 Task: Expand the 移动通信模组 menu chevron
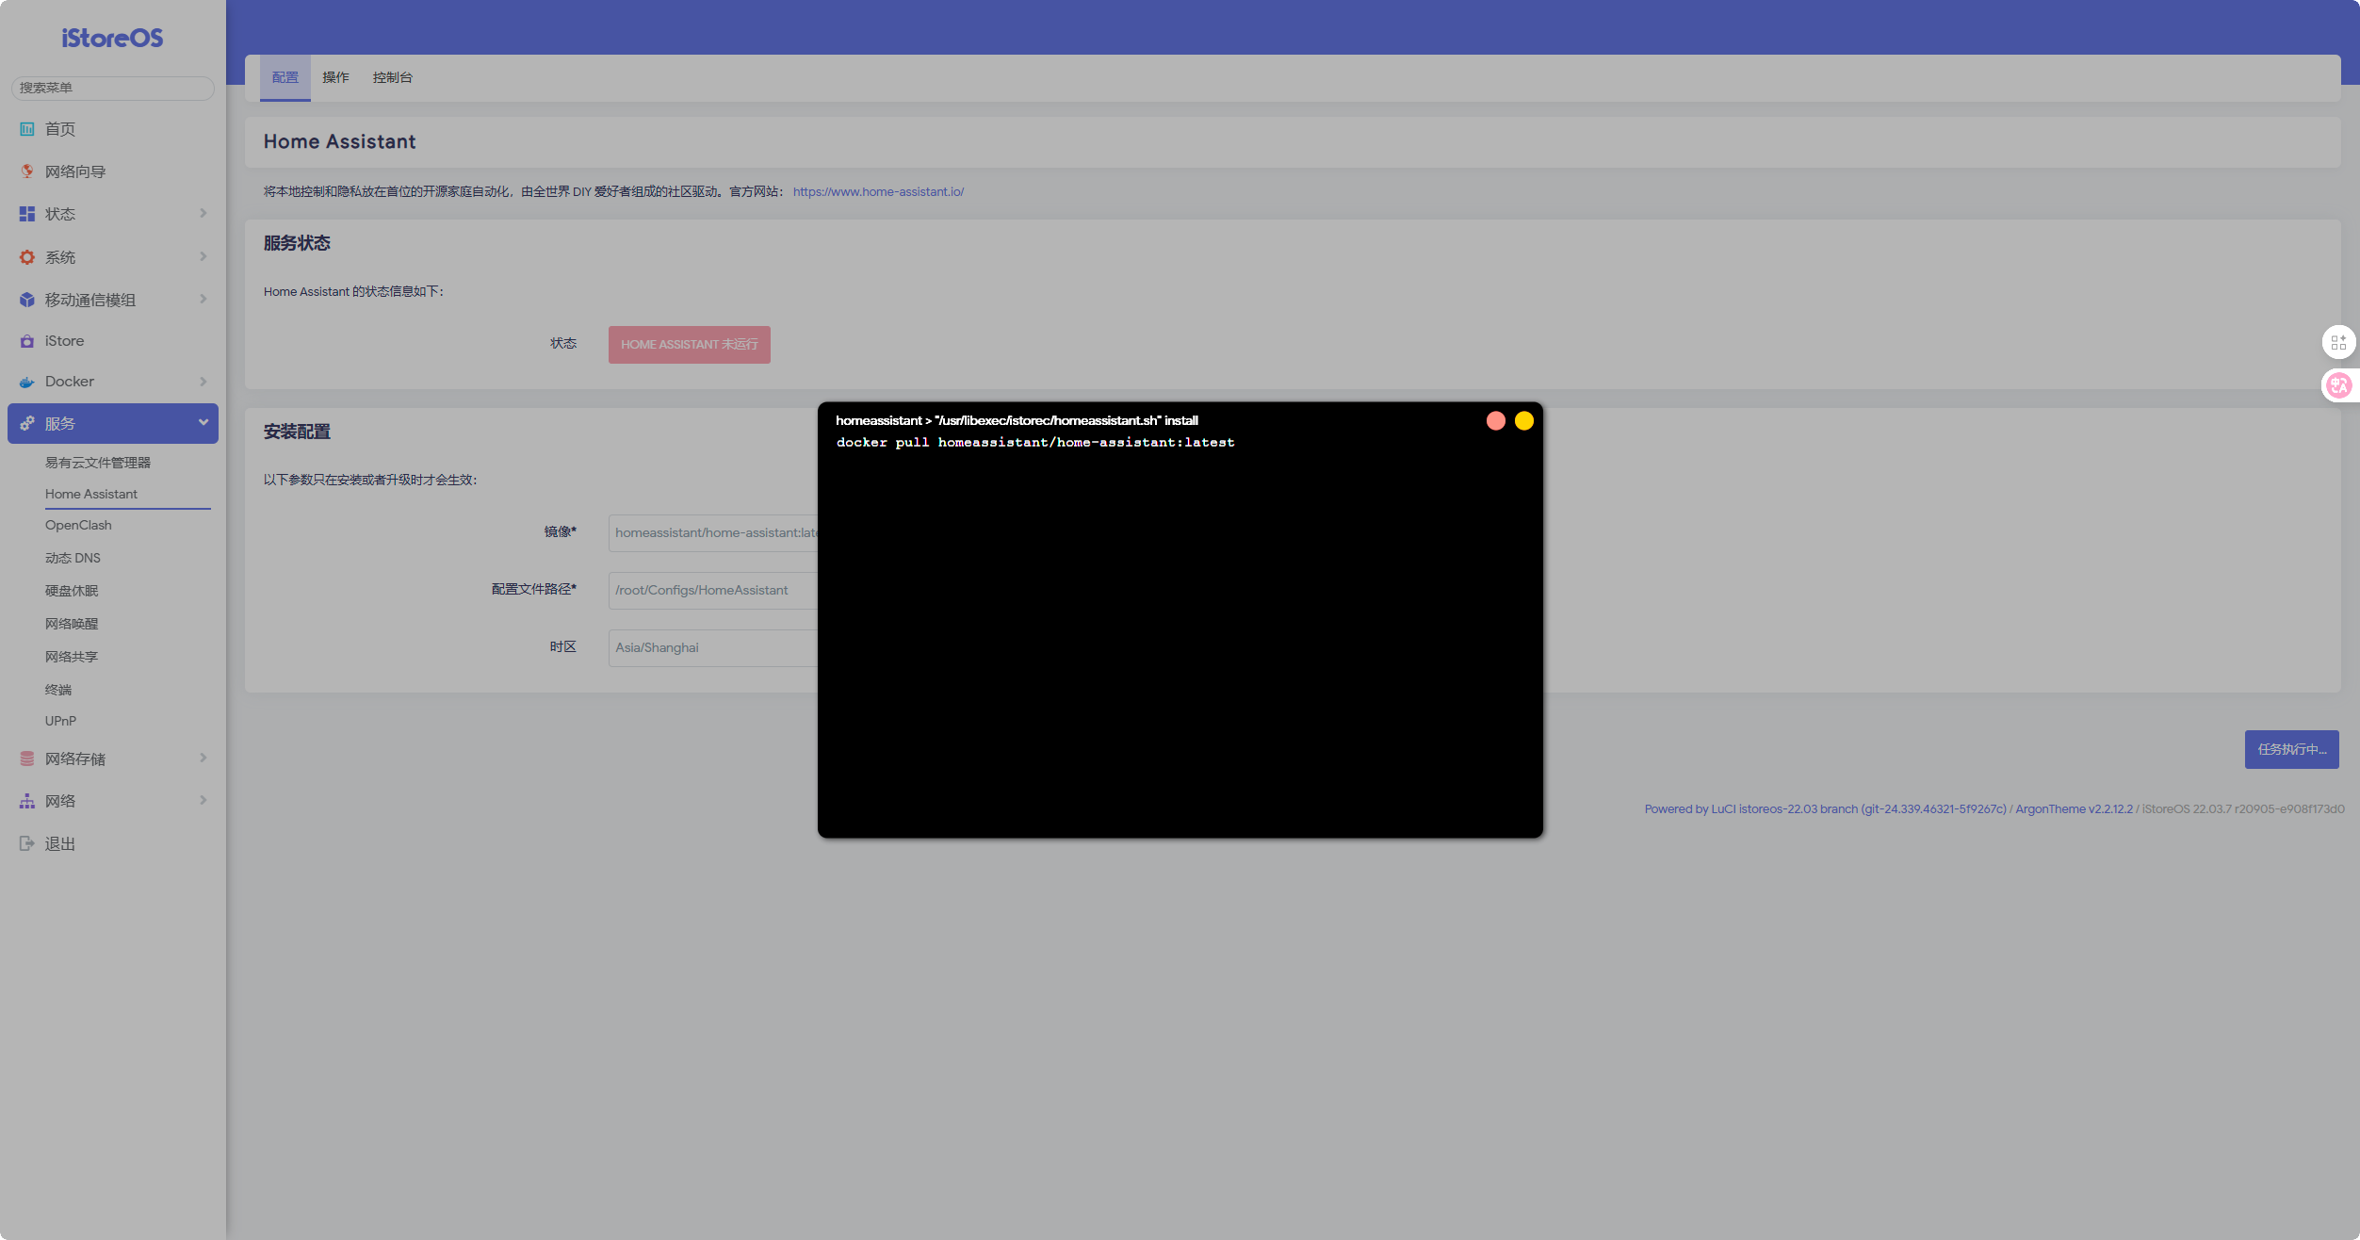pyautogui.click(x=203, y=299)
